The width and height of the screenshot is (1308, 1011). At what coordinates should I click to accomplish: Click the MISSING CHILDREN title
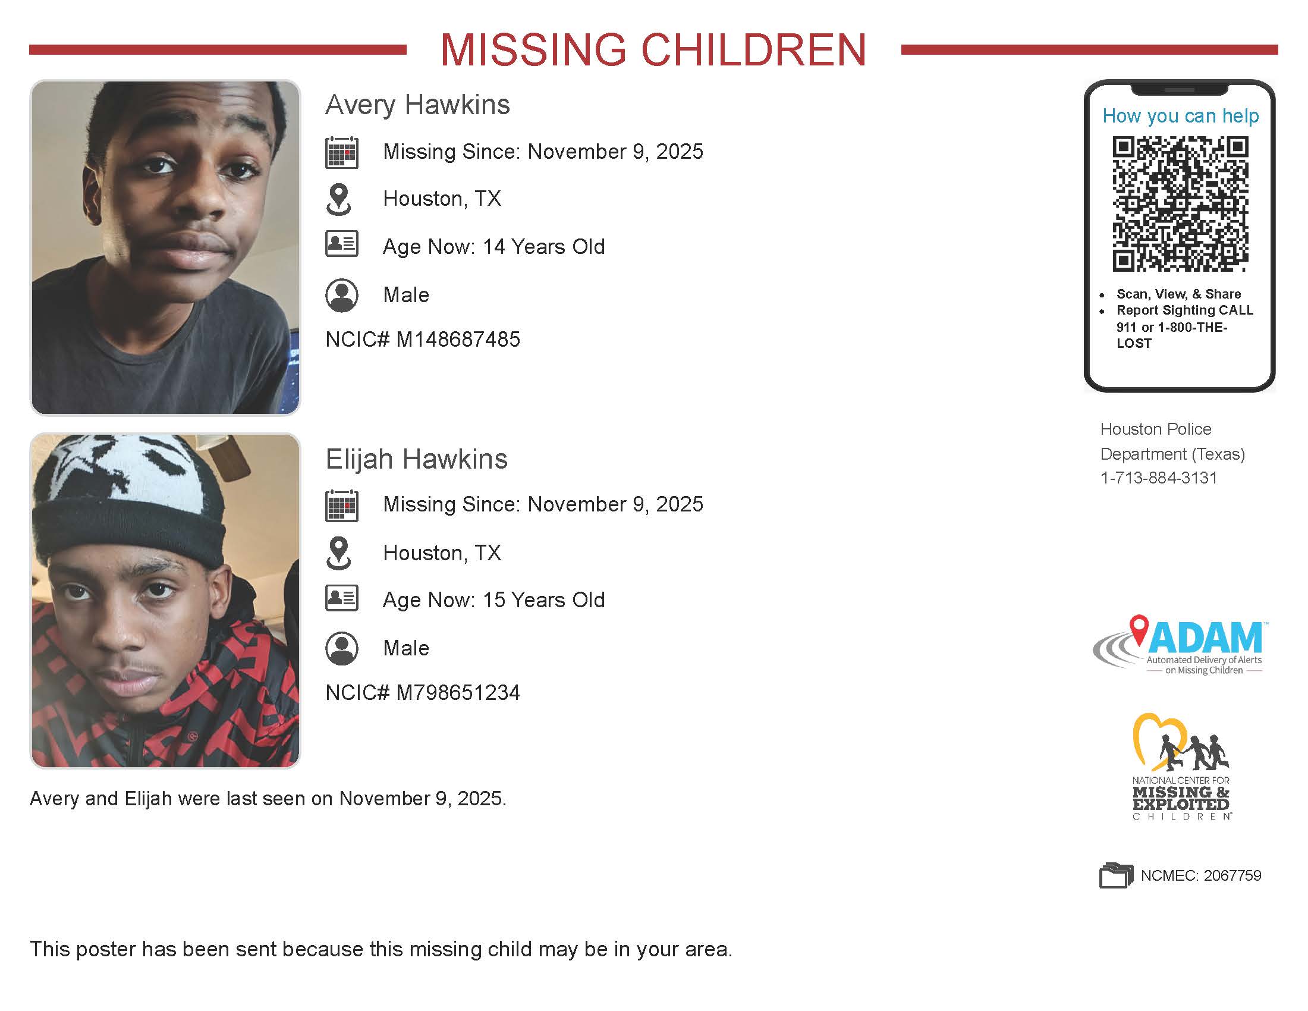(653, 49)
